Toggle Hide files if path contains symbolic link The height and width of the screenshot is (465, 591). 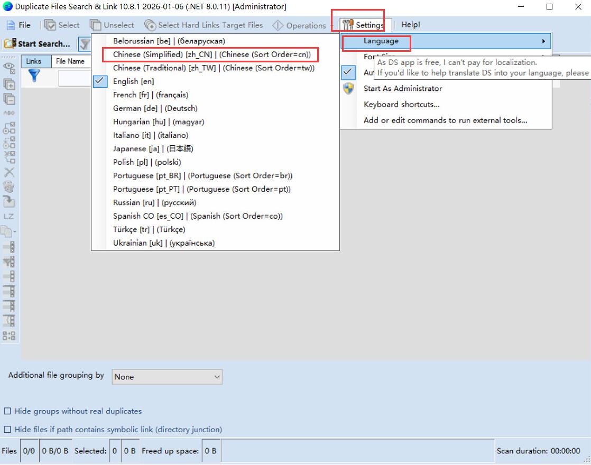(x=7, y=430)
